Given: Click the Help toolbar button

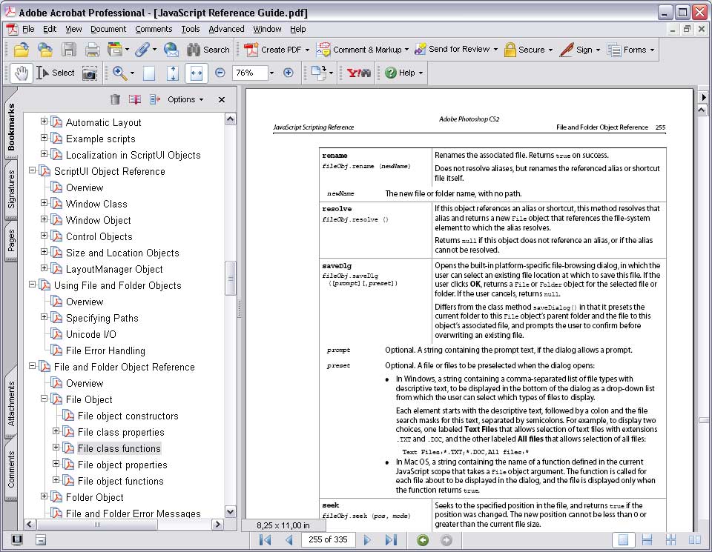Looking at the screenshot, I should 403,73.
